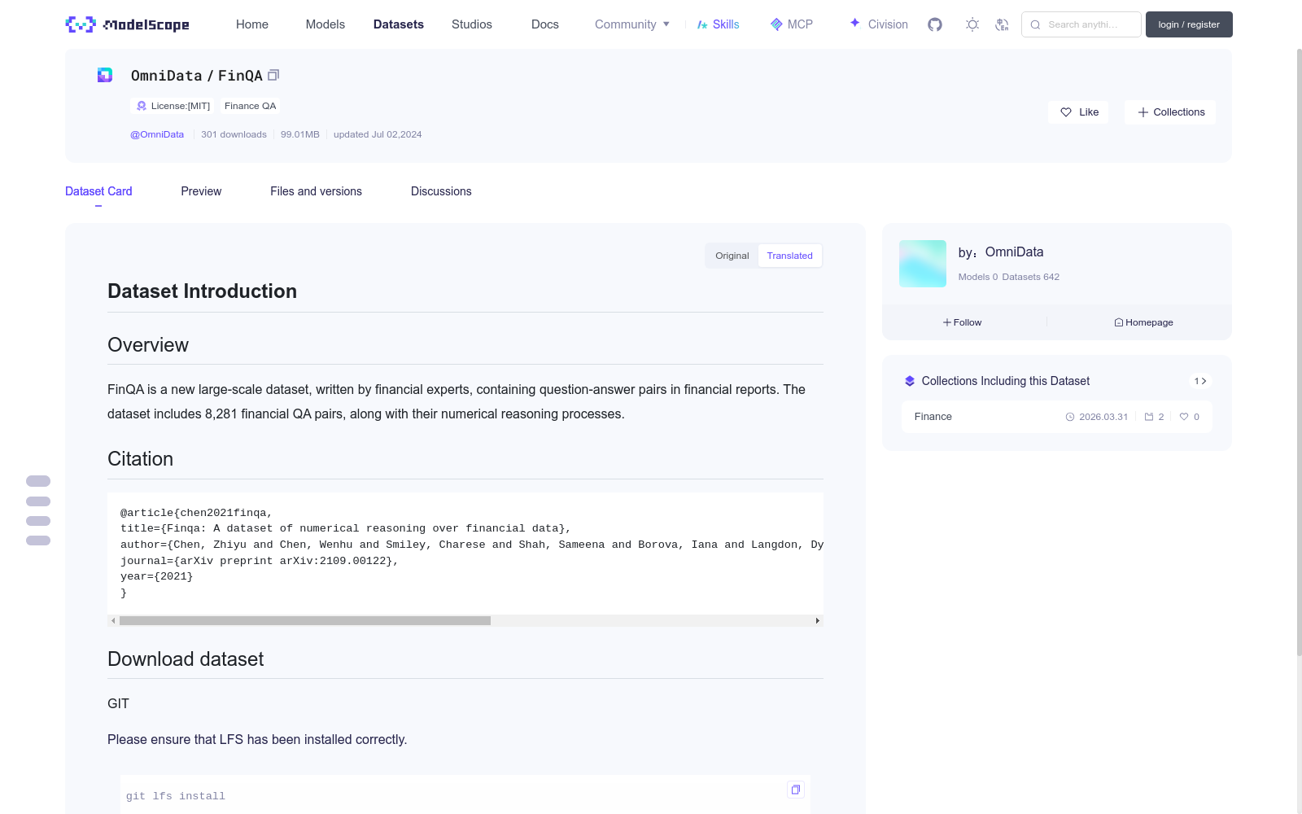This screenshot has width=1302, height=814.
Task: Click the ModelScope logo
Action: click(128, 24)
